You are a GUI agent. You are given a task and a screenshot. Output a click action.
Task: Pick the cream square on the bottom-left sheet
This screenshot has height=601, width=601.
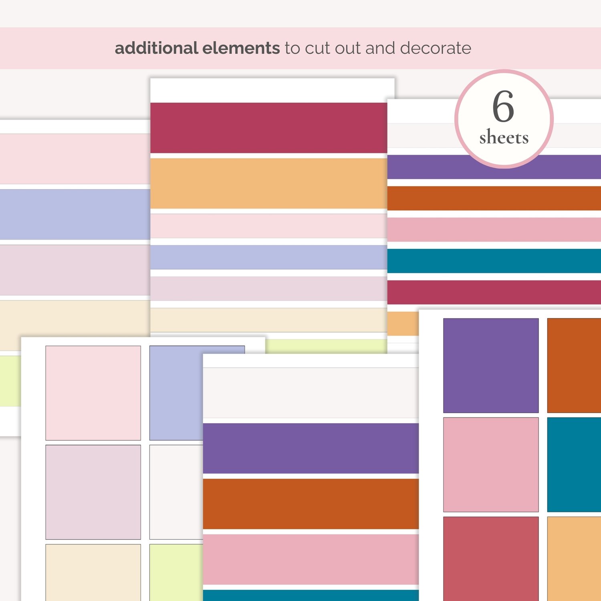click(93, 573)
